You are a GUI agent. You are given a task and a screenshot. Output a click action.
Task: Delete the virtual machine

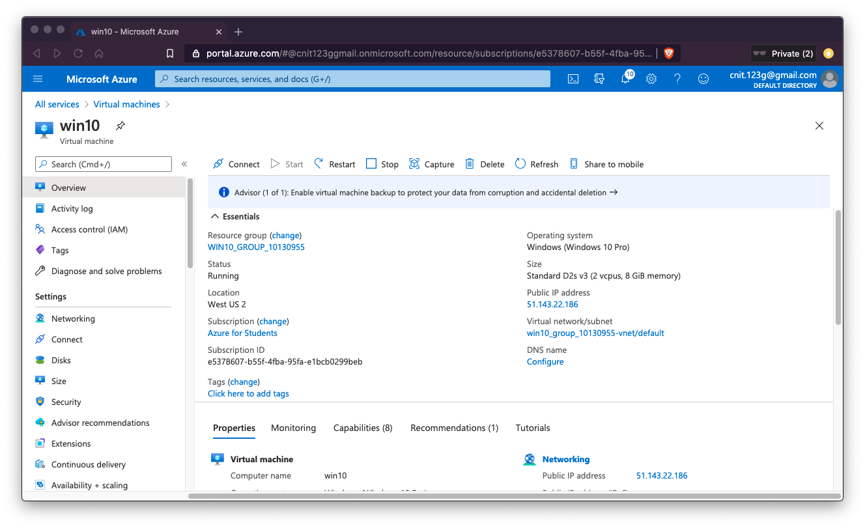point(485,164)
